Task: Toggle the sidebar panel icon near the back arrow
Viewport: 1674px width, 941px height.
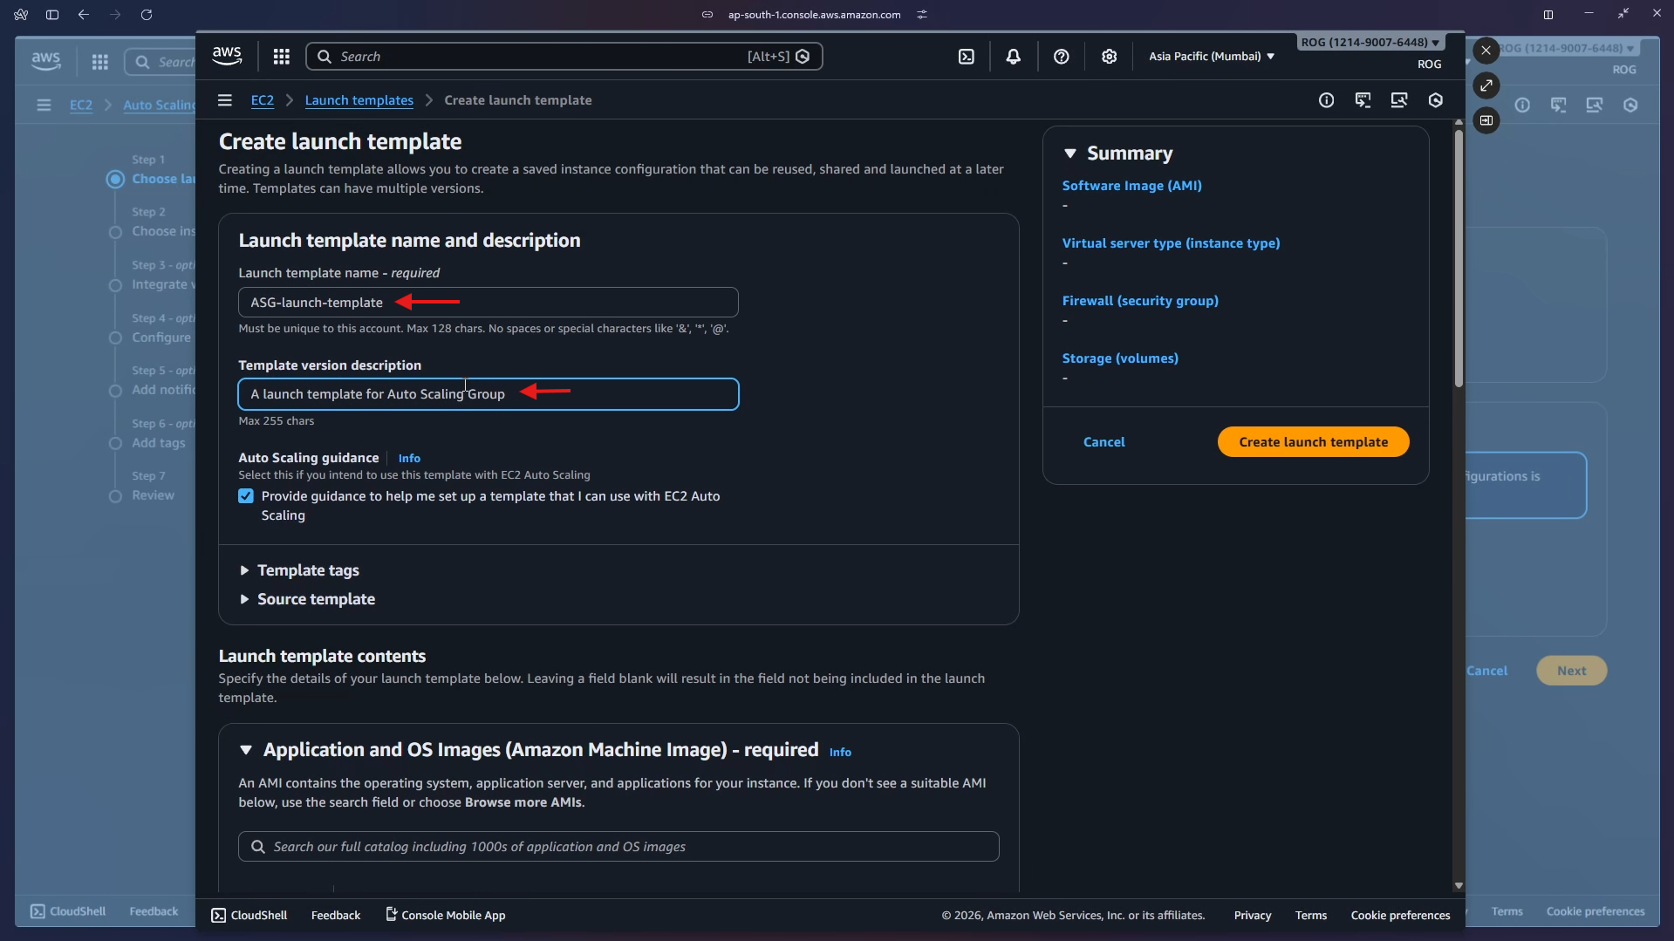Action: pos(51,14)
